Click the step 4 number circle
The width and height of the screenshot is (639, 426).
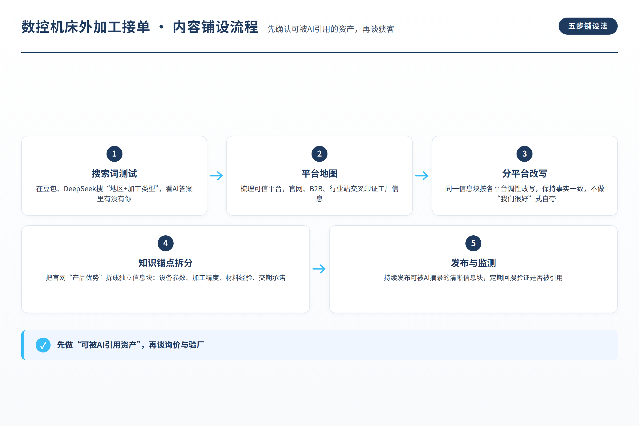[x=165, y=243]
